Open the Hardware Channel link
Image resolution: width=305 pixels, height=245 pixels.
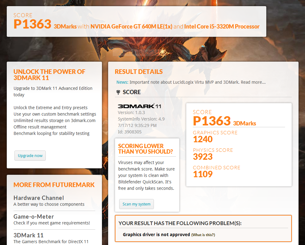coord(39,198)
